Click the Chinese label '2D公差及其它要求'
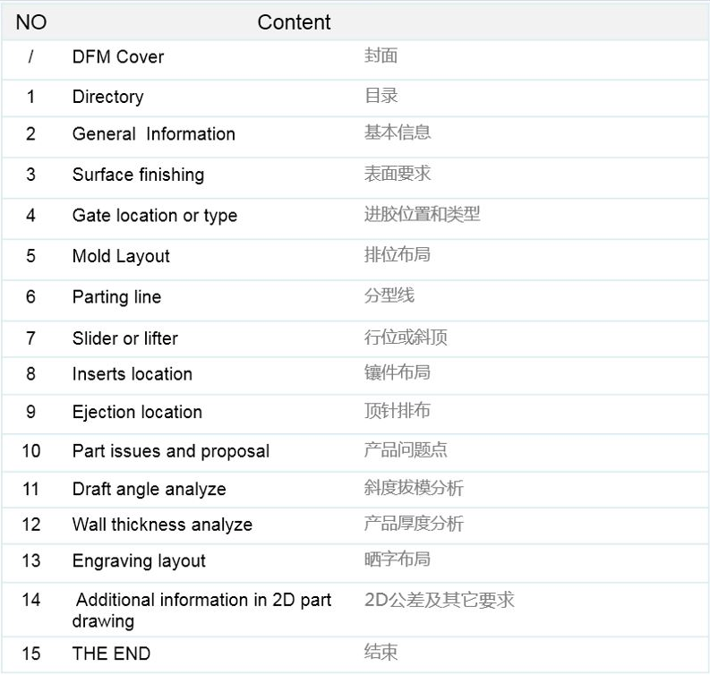The image size is (710, 675). tap(439, 600)
